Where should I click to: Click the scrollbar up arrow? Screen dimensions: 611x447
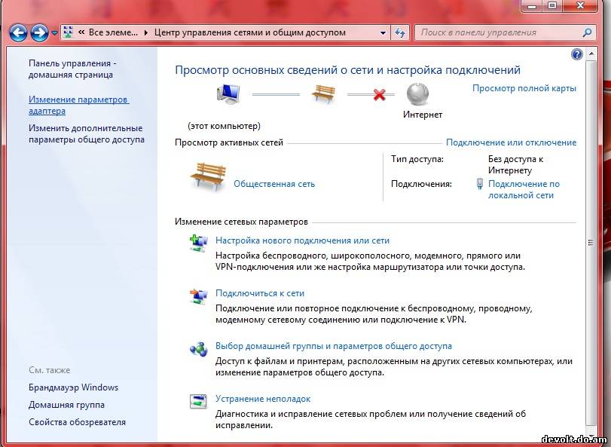591,54
